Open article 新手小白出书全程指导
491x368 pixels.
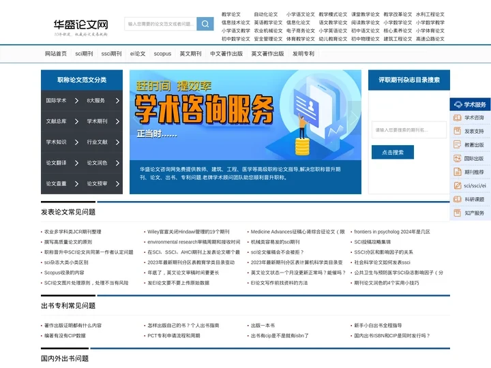(378, 326)
